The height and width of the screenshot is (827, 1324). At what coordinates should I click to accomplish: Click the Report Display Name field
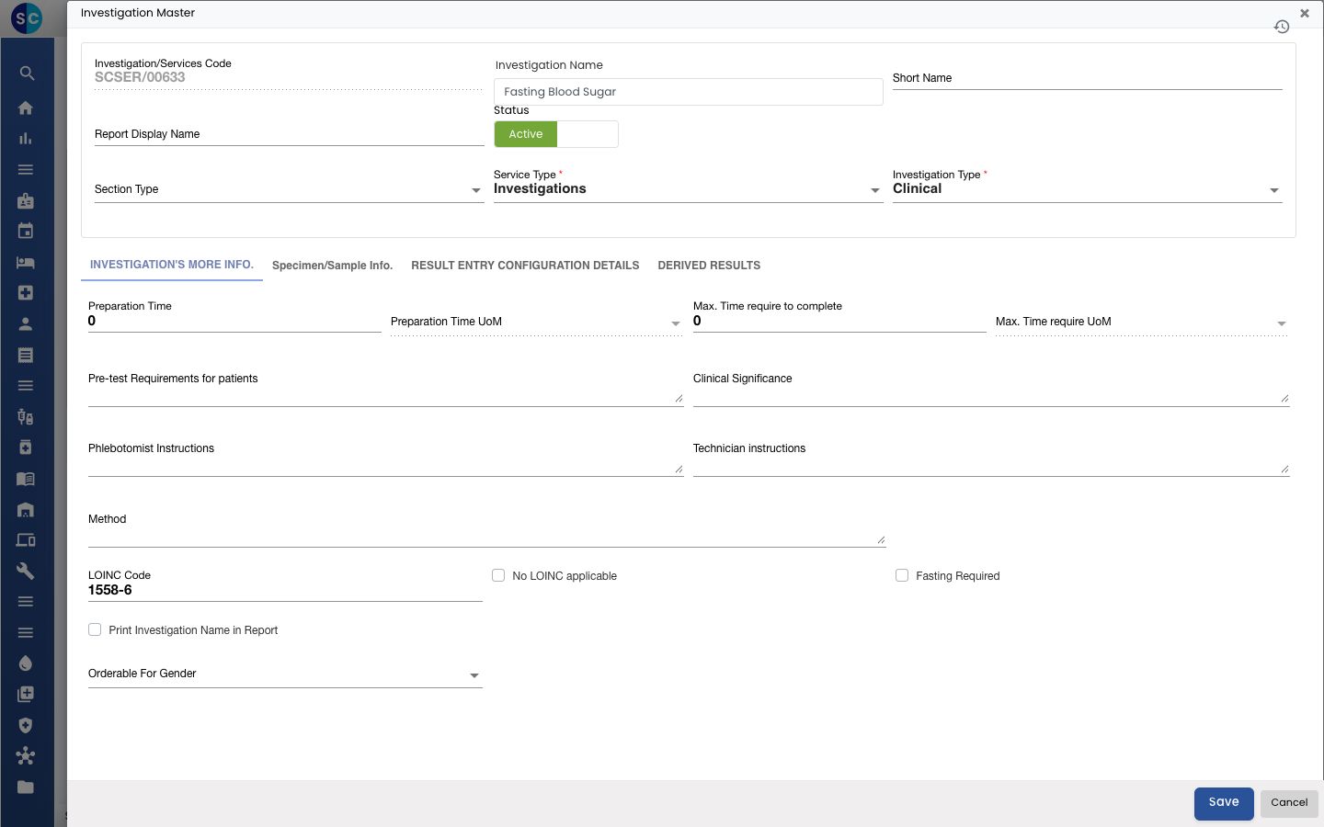pos(289,135)
